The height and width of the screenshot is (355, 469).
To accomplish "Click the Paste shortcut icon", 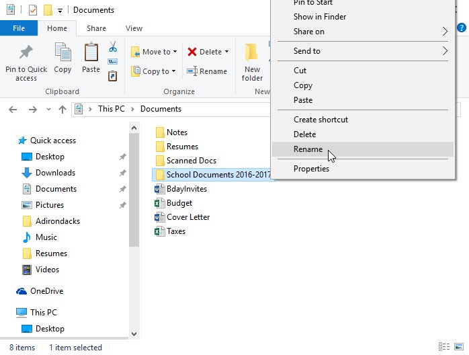I will pos(112,76).
